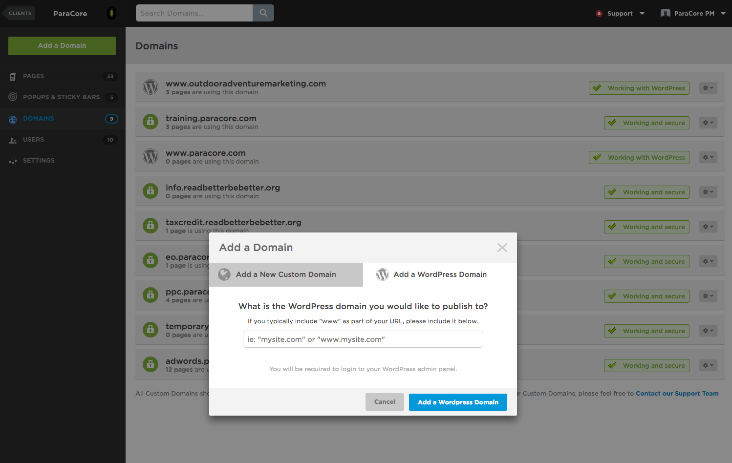Image resolution: width=732 pixels, height=463 pixels.
Task: Go to Domains section in sidebar
Action: pyautogui.click(x=63, y=119)
